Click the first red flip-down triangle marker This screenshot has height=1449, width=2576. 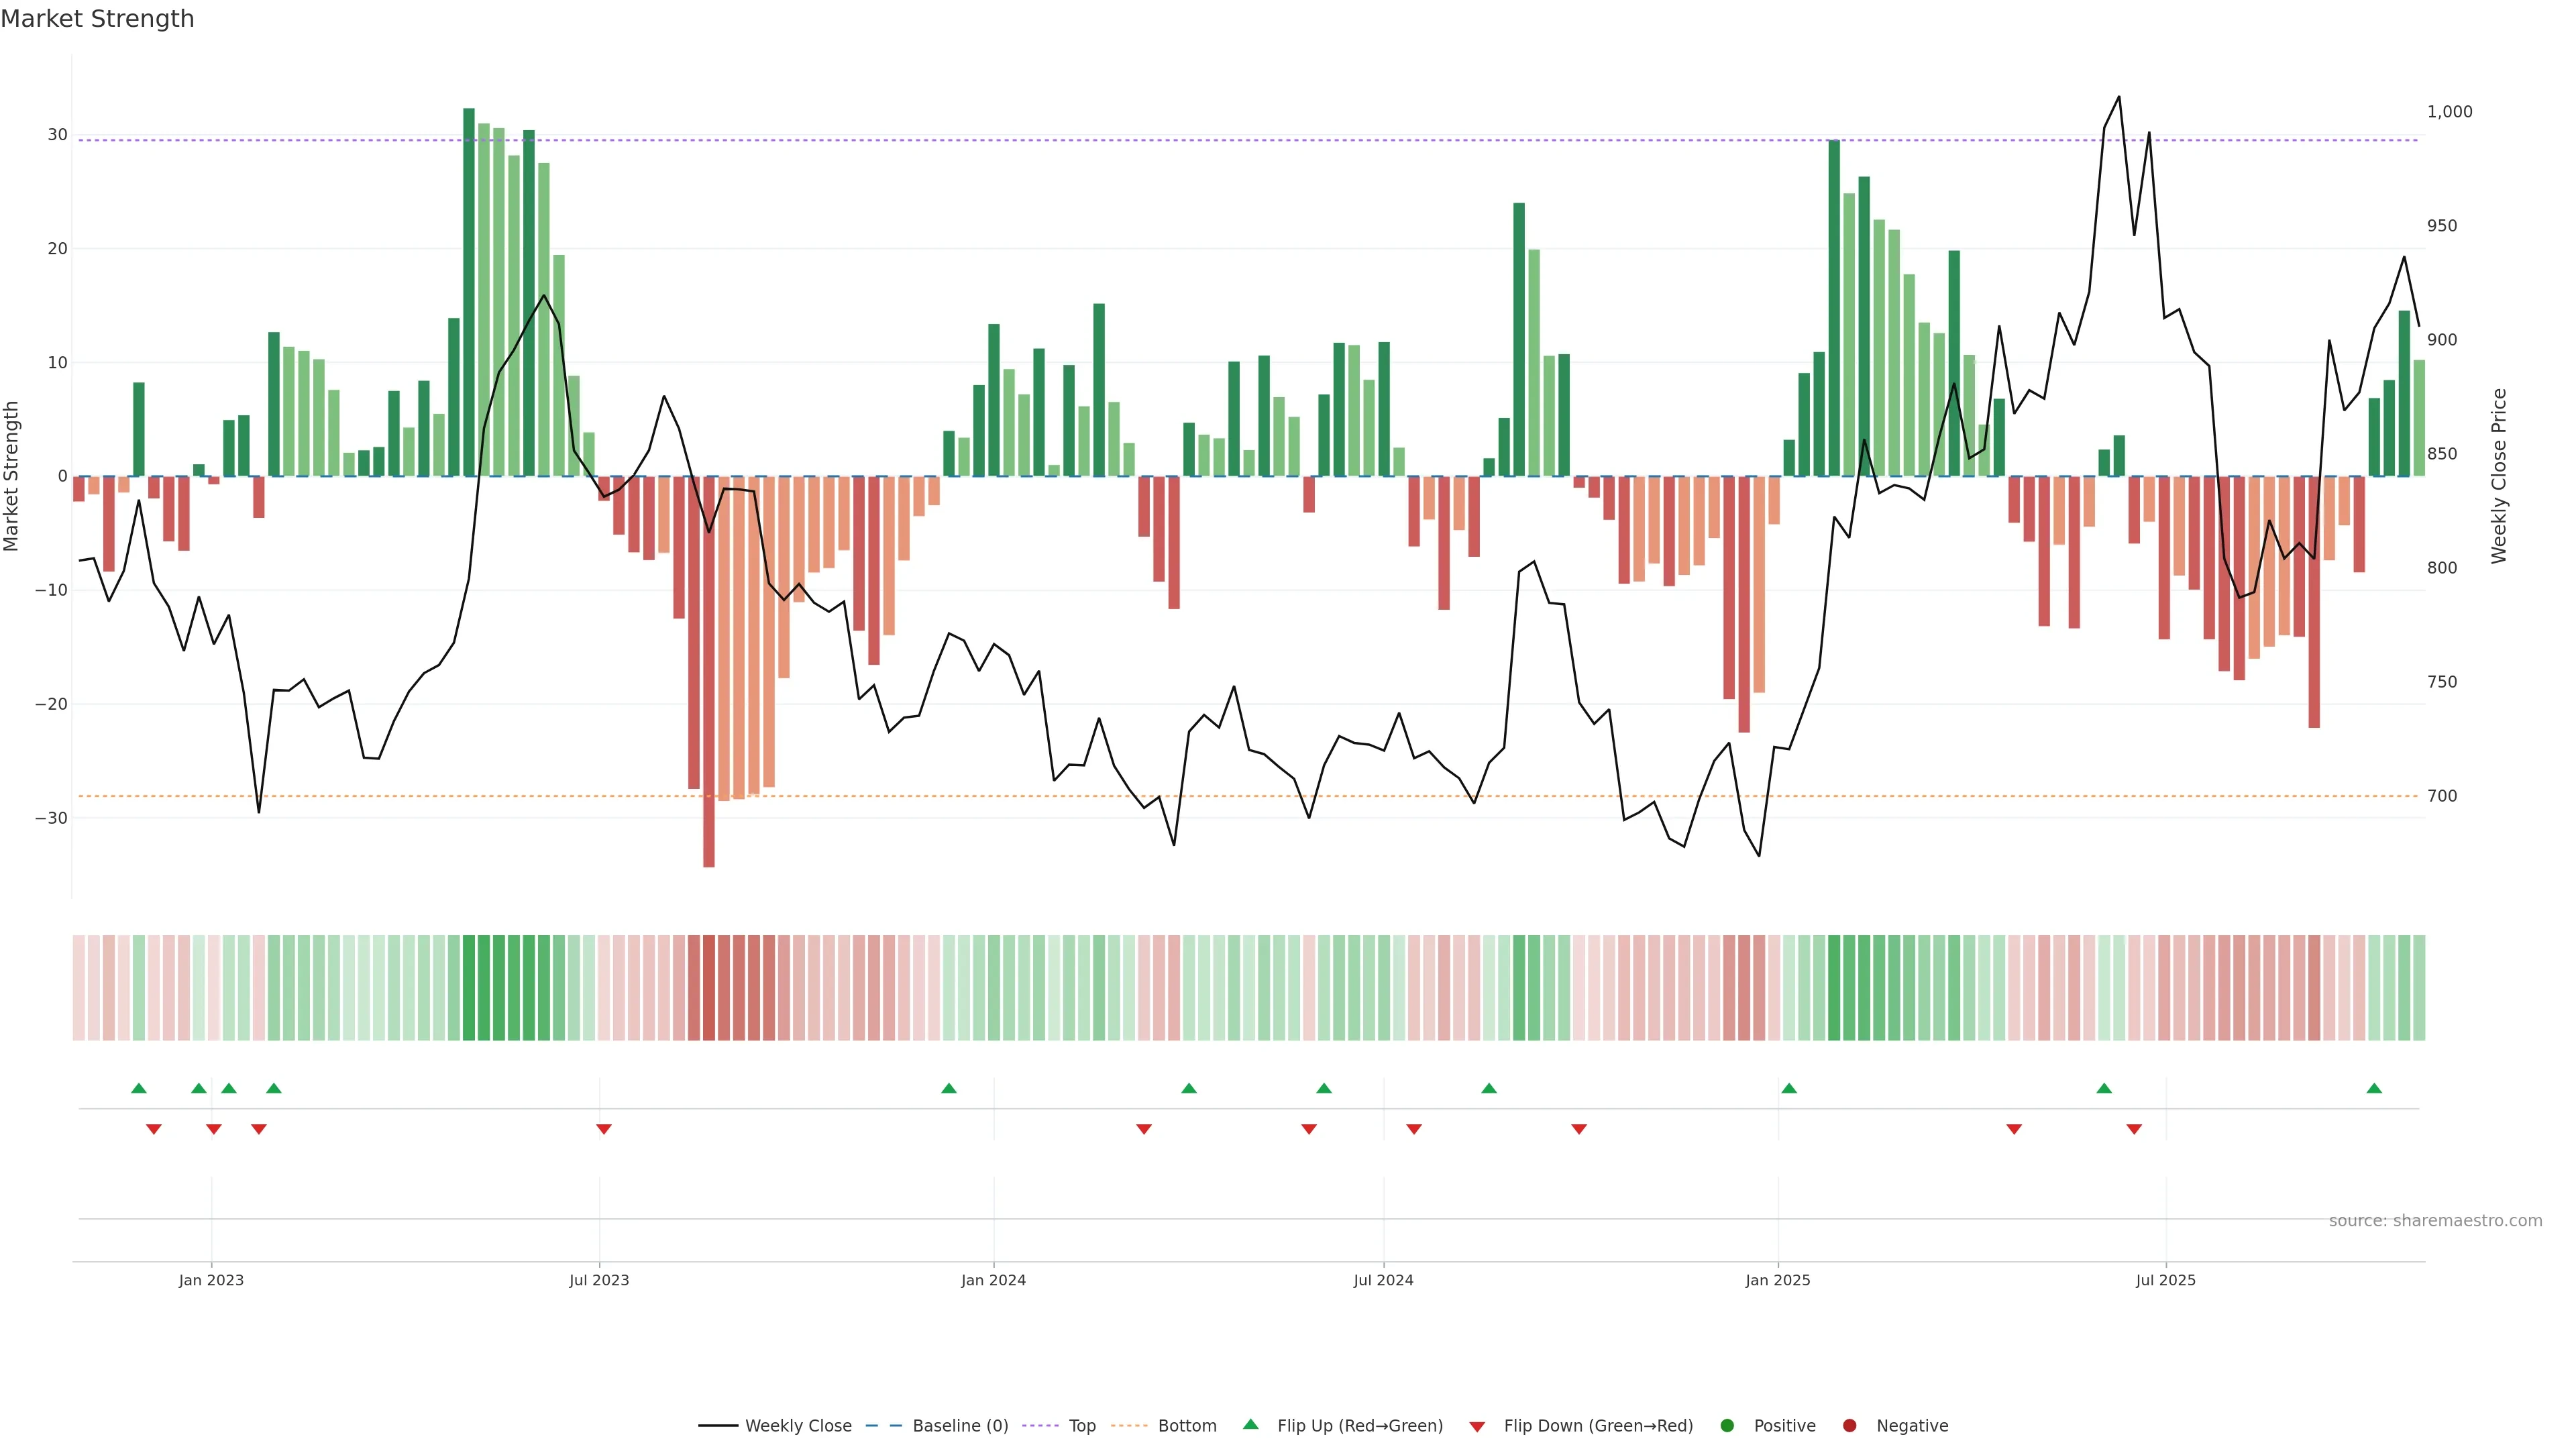(154, 1129)
